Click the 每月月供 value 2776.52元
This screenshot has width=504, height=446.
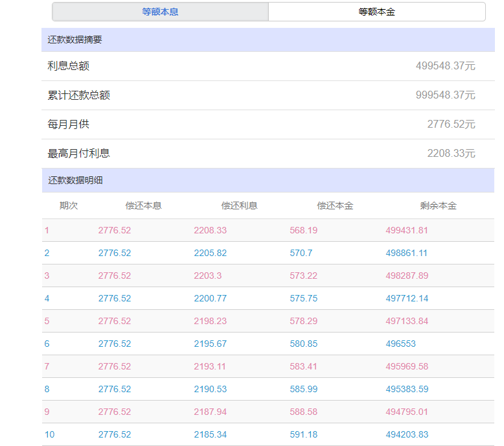pos(451,124)
